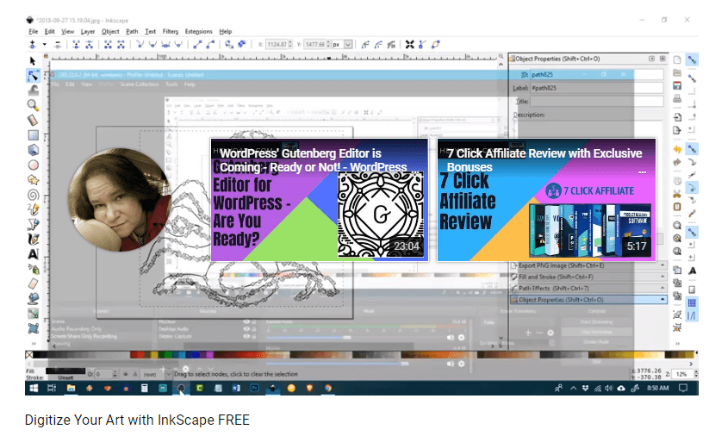Open the layer (root) dropdown in status bar
709x436 pixels.
pyautogui.click(x=169, y=374)
